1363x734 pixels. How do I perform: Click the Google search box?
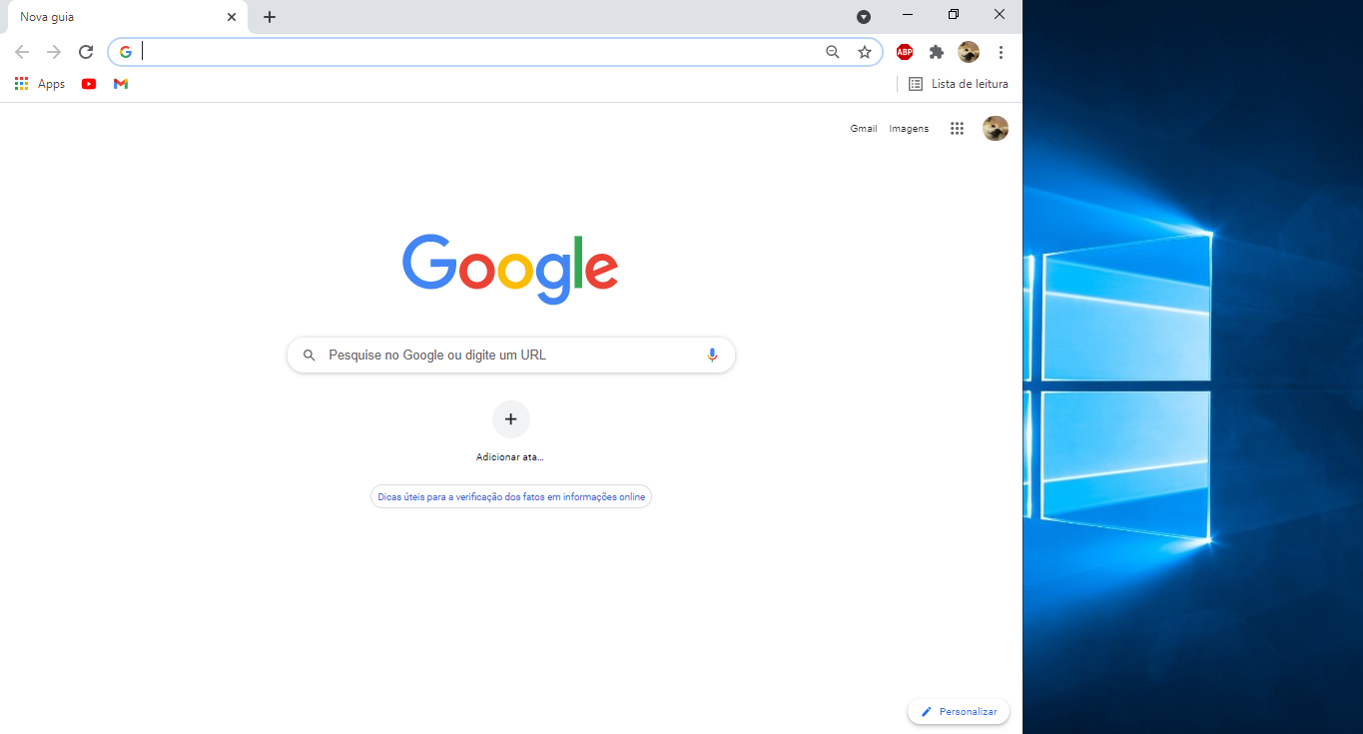click(x=511, y=355)
